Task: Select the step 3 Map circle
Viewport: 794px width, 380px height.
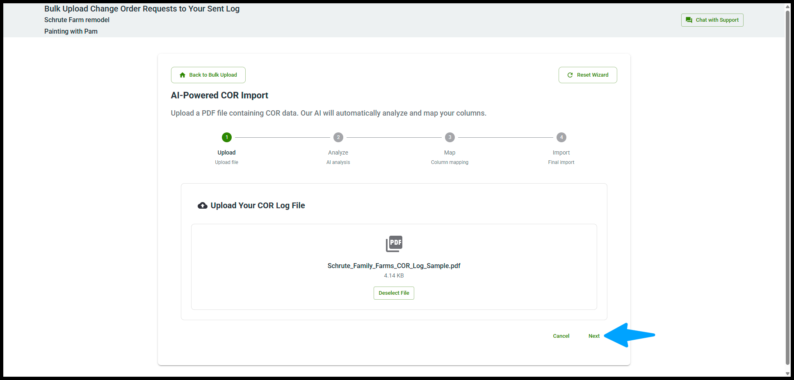Action: point(449,137)
